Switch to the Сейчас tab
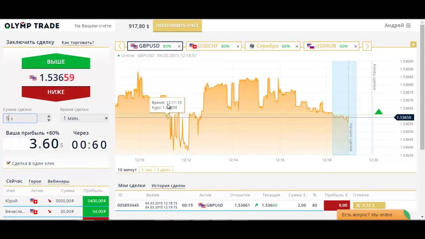 pos(14,181)
